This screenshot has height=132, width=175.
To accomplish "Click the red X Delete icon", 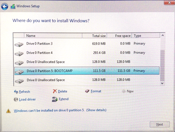I will [55, 91].
